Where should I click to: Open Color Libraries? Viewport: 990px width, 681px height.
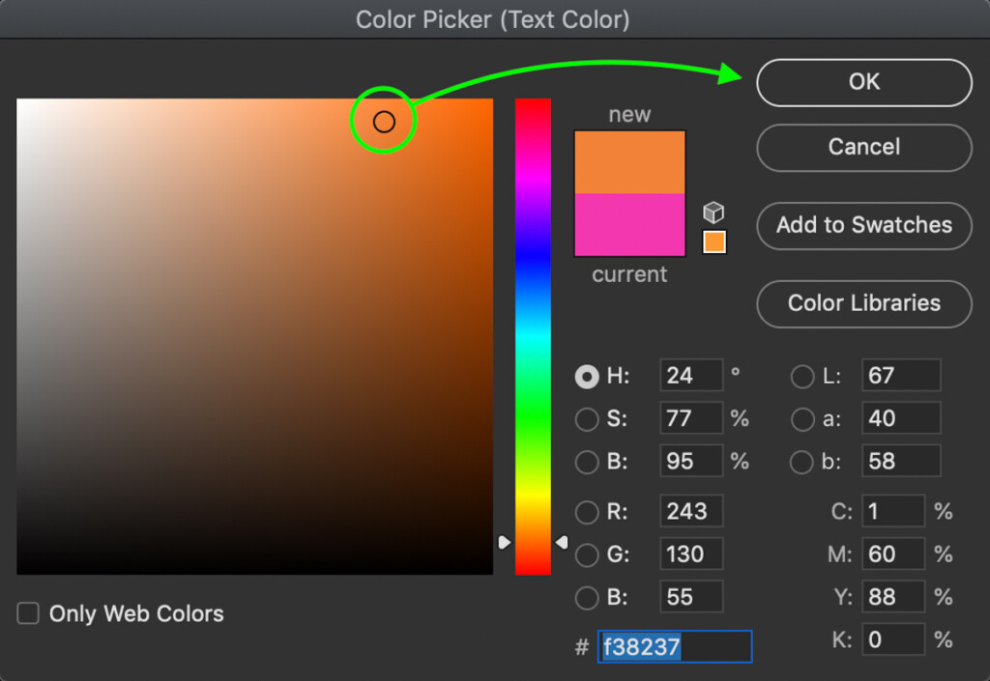coord(863,303)
